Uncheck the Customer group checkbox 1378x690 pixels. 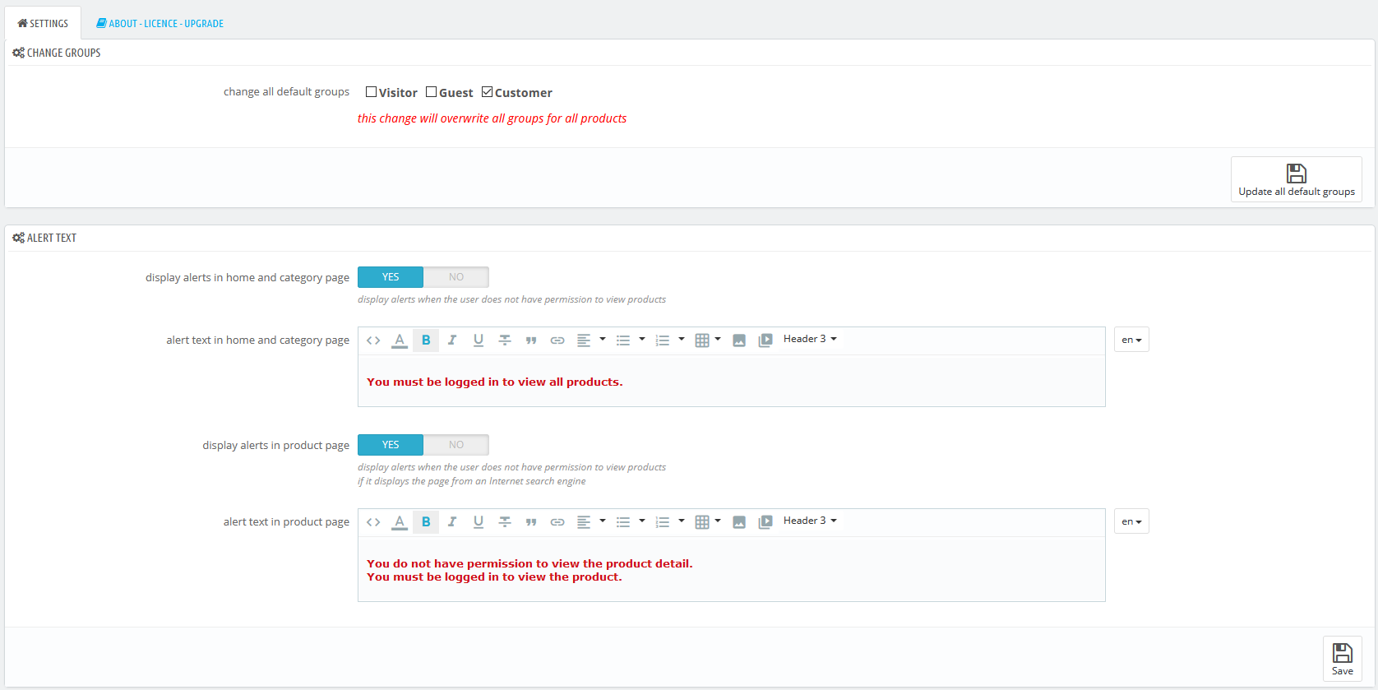[487, 92]
